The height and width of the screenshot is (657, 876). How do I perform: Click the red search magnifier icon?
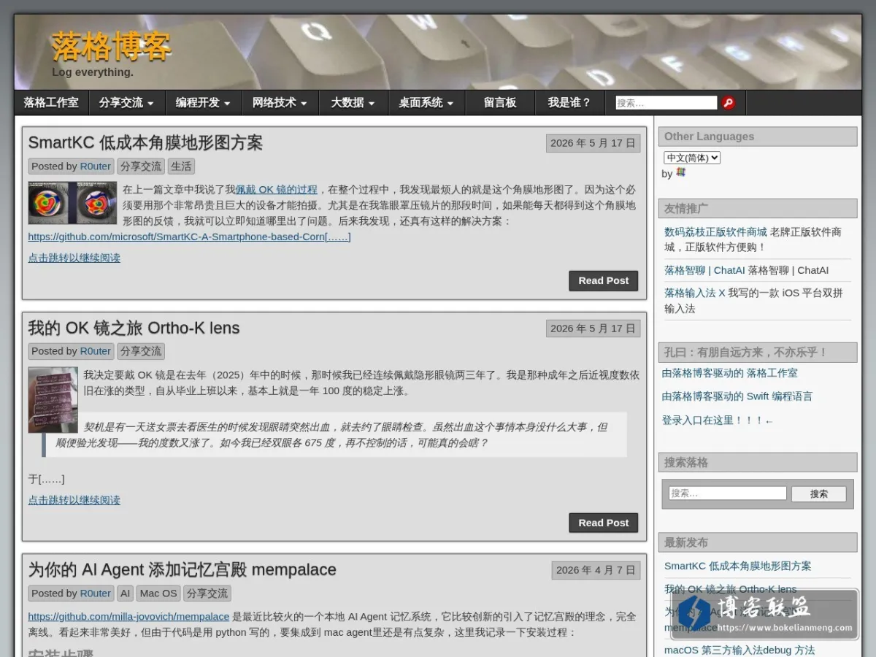pyautogui.click(x=729, y=103)
